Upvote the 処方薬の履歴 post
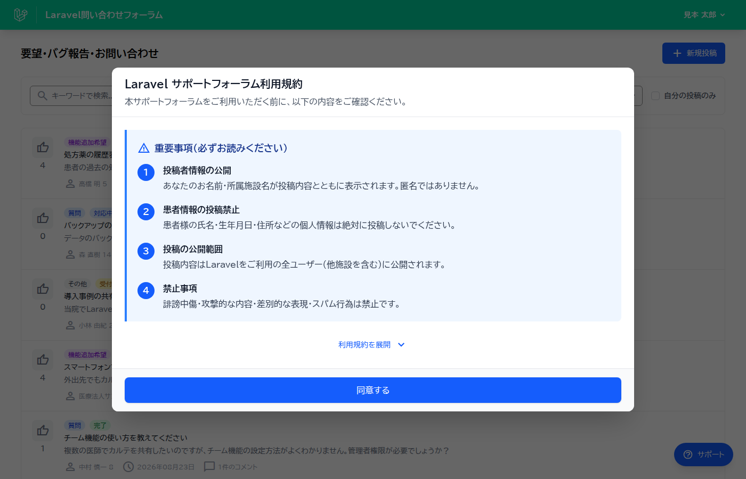The height and width of the screenshot is (479, 746). pos(43,147)
